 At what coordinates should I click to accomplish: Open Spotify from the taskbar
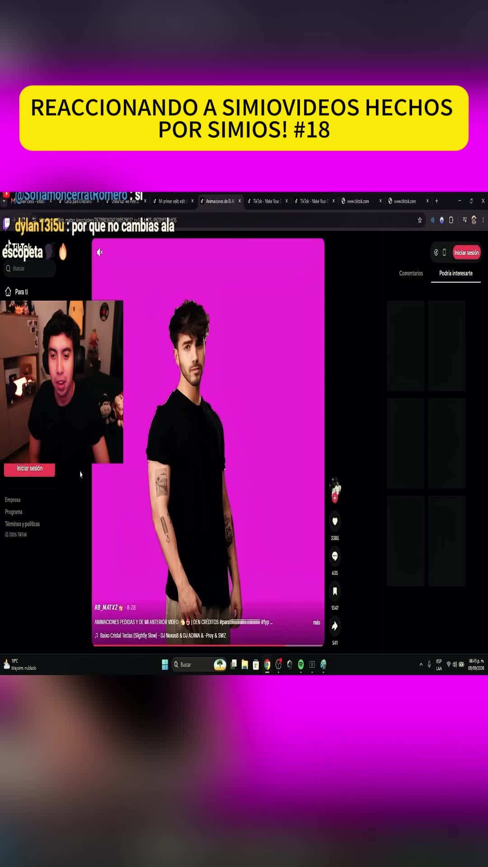point(301,664)
